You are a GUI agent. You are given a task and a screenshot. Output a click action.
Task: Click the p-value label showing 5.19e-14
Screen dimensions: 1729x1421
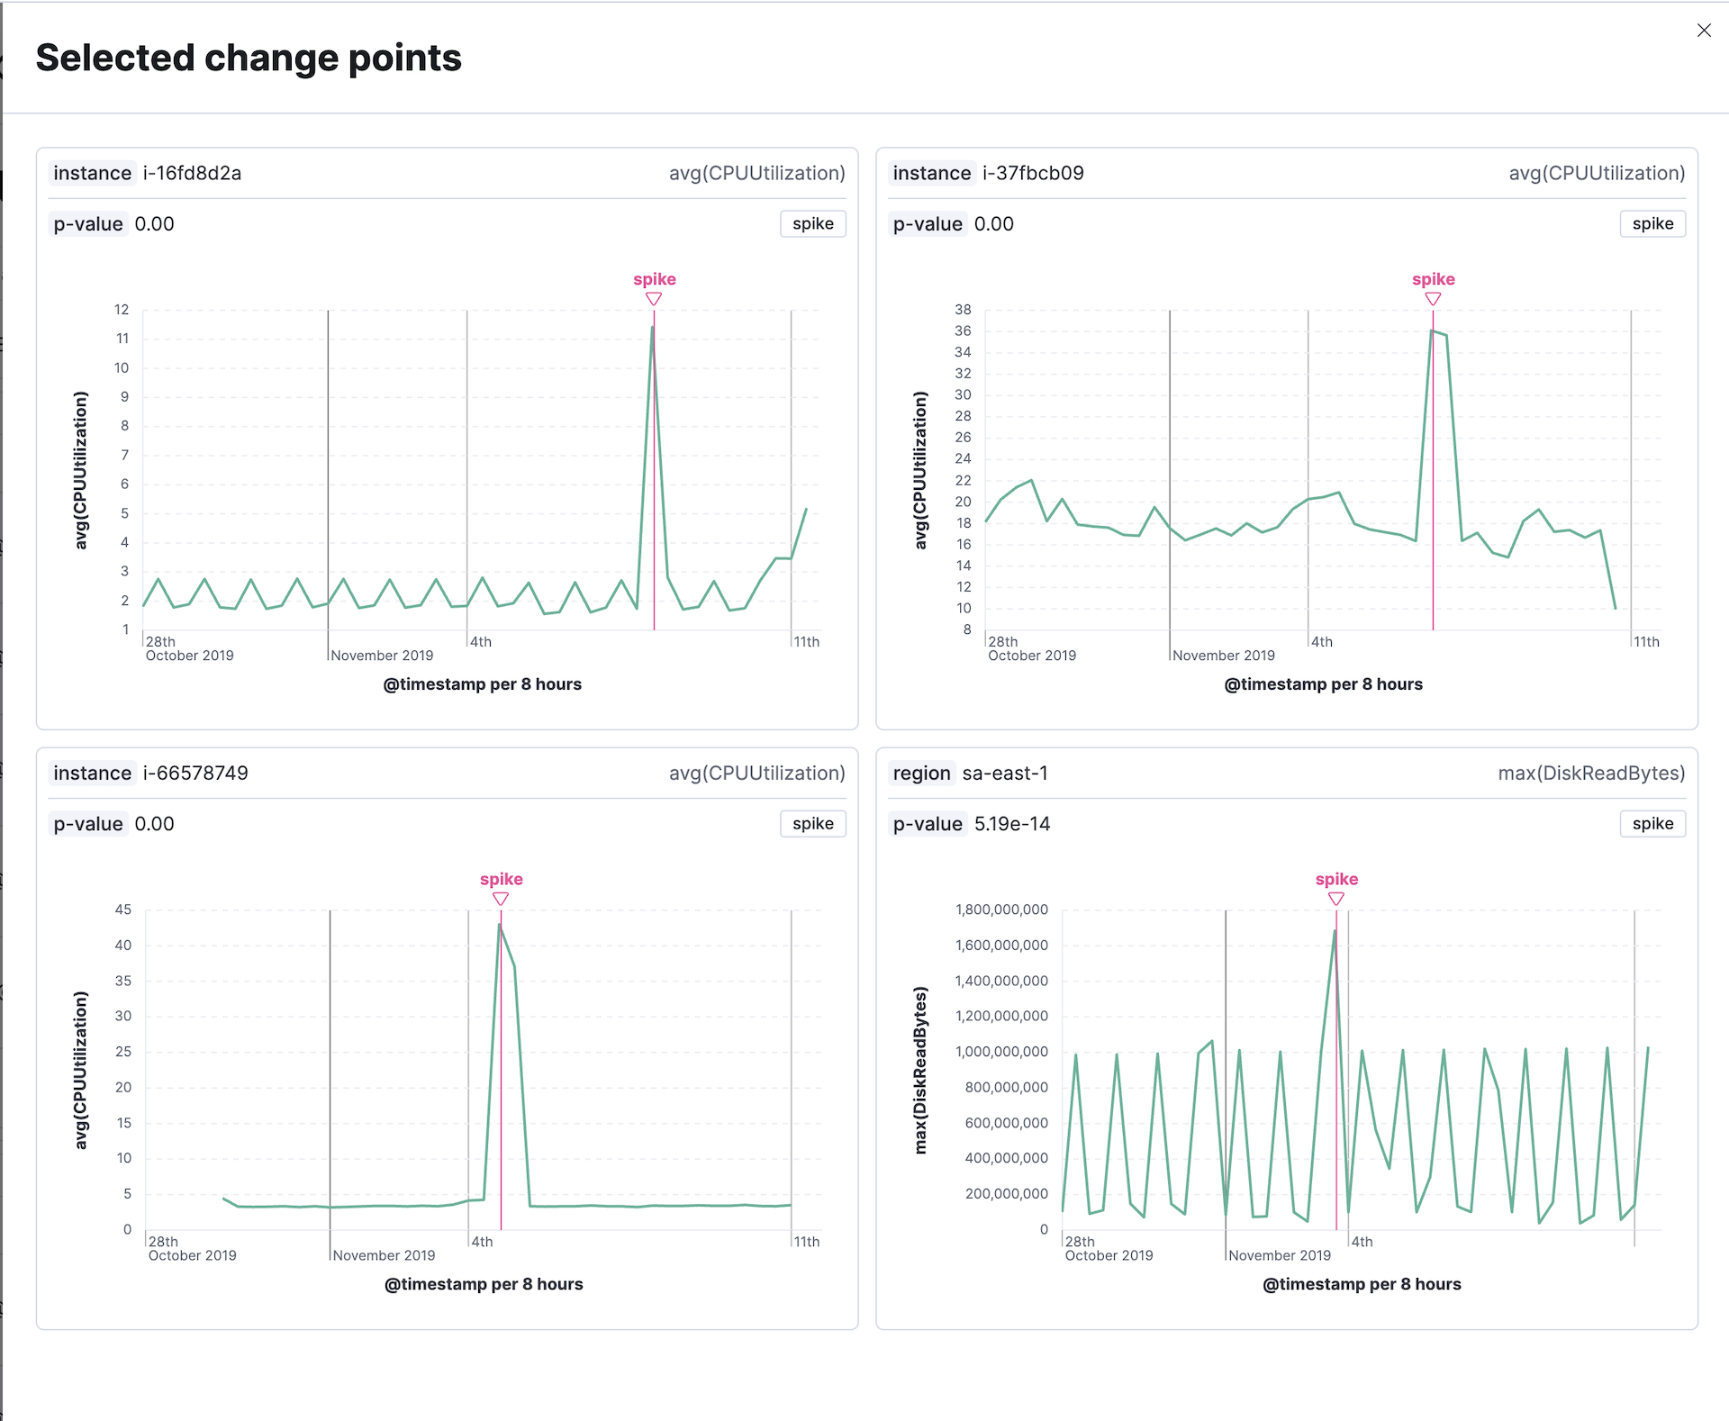pyautogui.click(x=928, y=824)
